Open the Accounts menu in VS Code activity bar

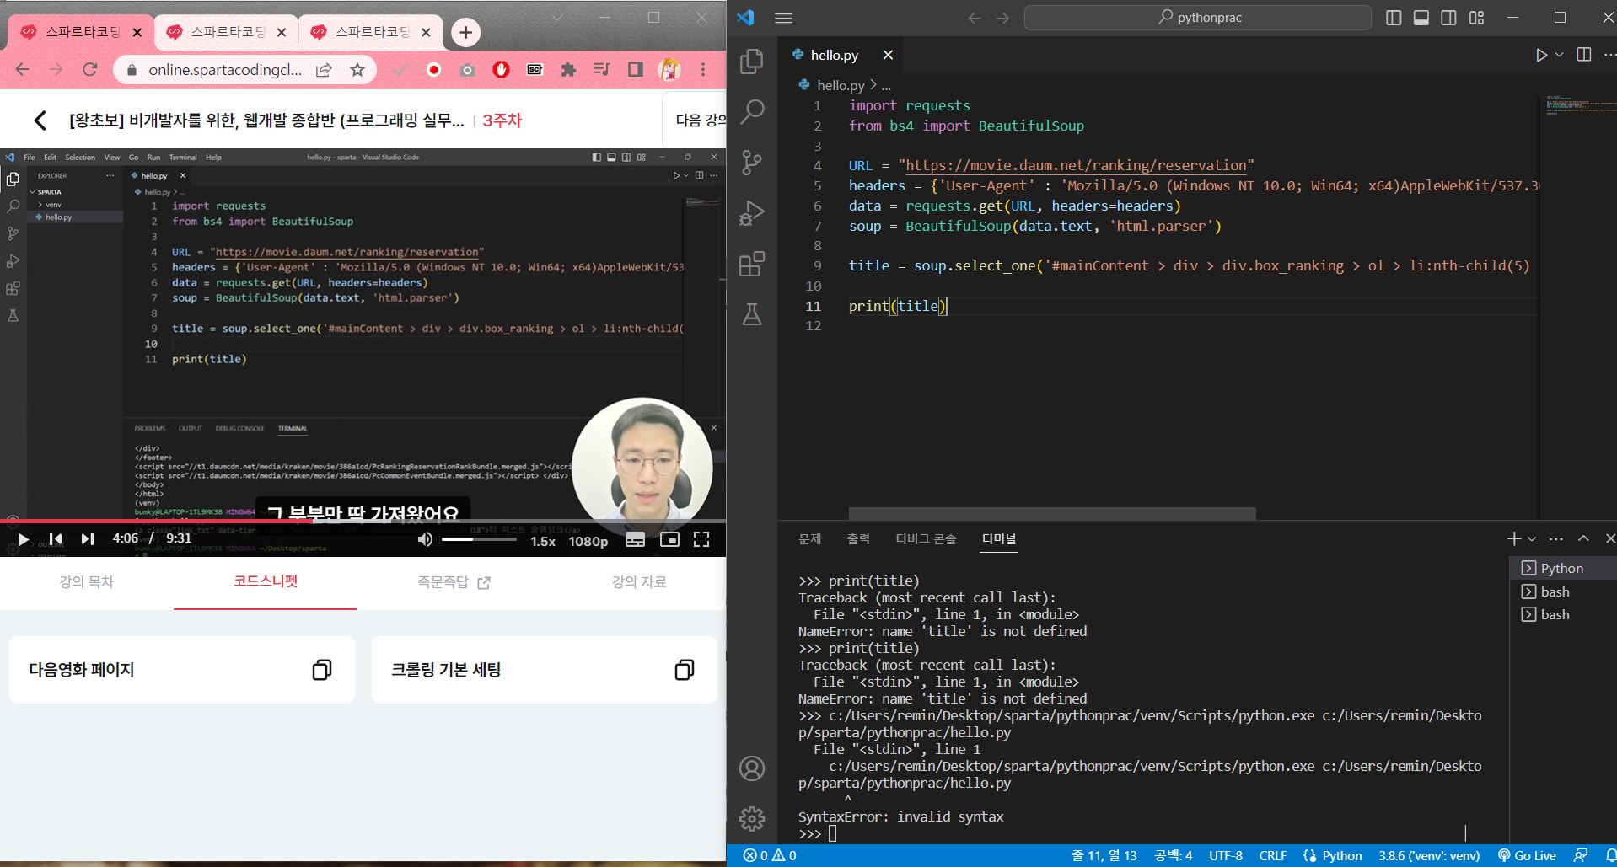tap(751, 768)
